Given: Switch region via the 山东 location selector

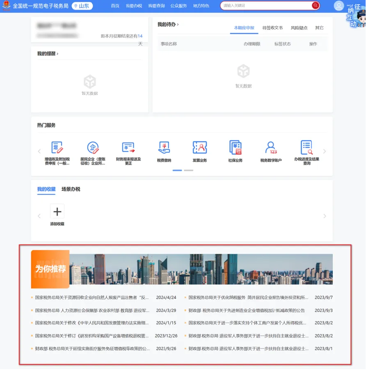Looking at the screenshot, I should (x=82, y=6).
